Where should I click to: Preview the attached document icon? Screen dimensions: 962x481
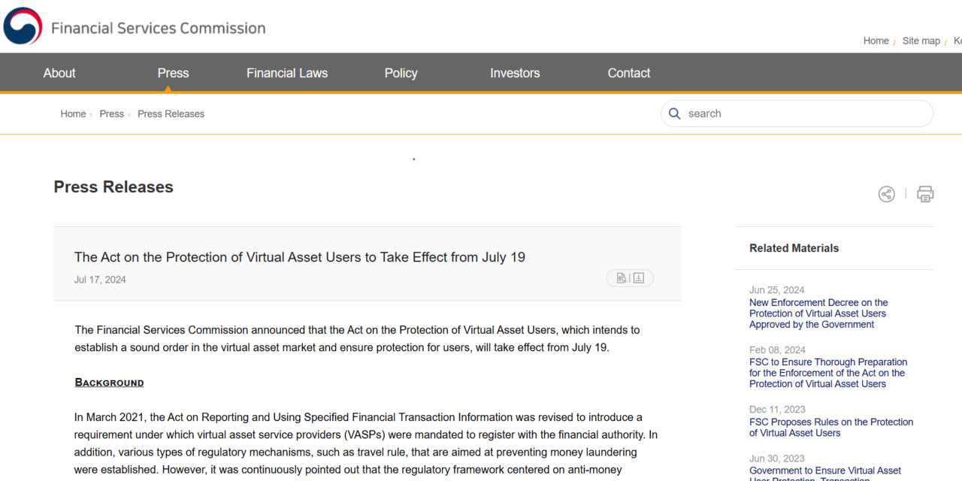coord(622,278)
